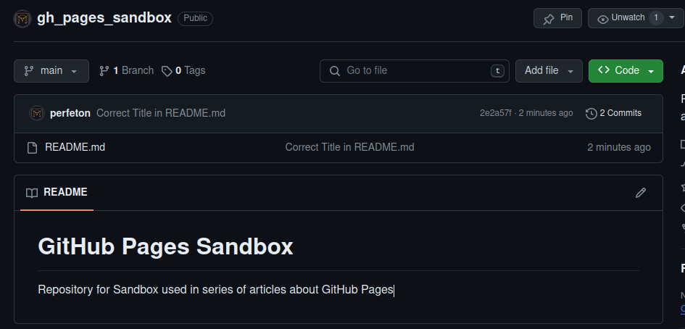View the 0 Tags link

[183, 71]
